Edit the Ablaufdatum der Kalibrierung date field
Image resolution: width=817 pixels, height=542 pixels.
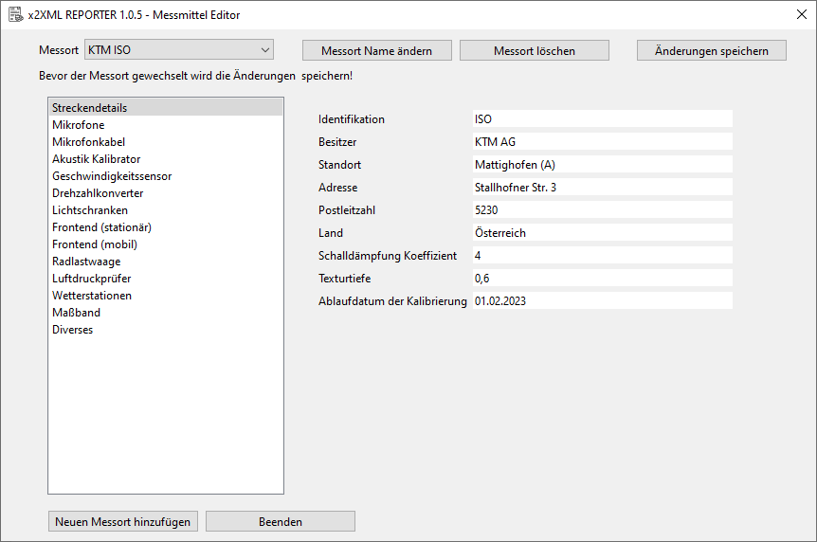tap(602, 301)
